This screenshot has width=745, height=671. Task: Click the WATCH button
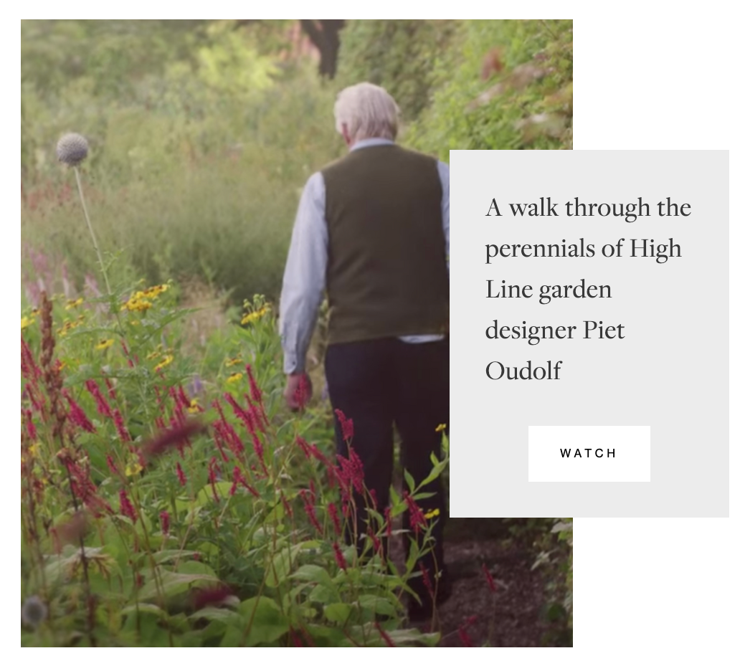589,454
